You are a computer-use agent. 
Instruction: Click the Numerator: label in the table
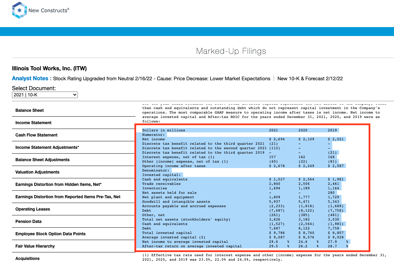coord(154,135)
